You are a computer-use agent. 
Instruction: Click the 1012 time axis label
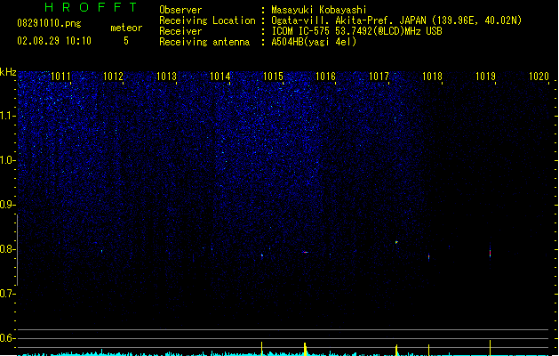click(x=113, y=77)
